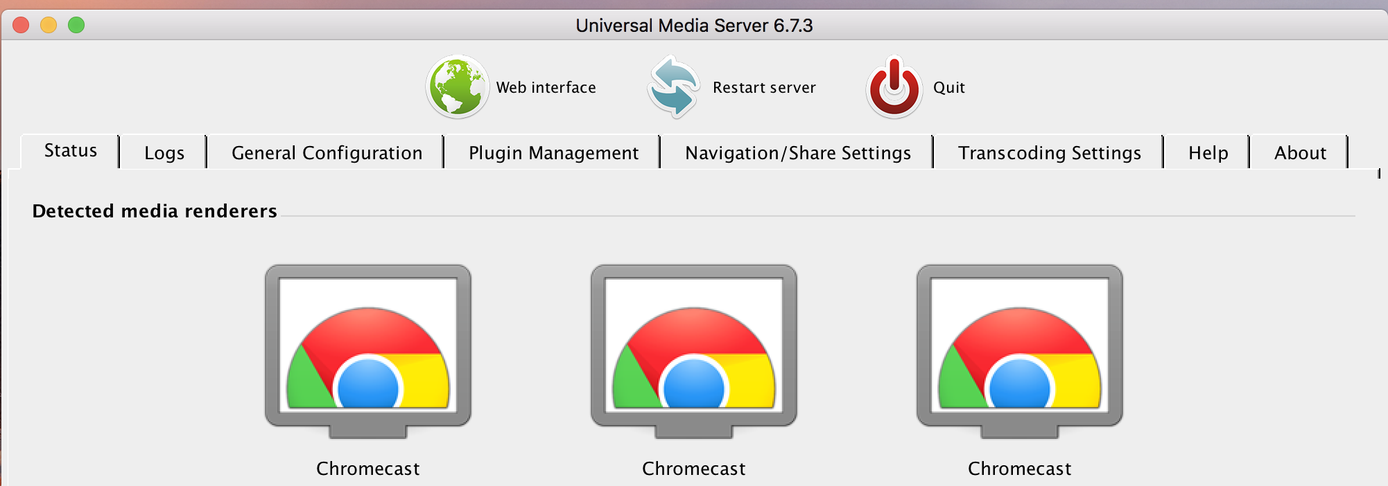Go to Plugin Management tab
Viewport: 1388px width, 486px height.
click(553, 152)
